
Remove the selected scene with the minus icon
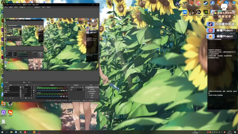(7, 98)
